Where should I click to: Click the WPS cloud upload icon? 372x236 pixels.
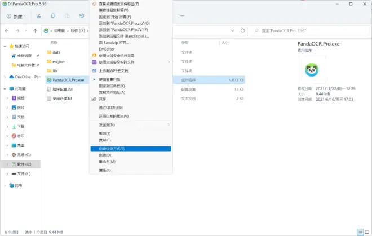click(x=94, y=70)
